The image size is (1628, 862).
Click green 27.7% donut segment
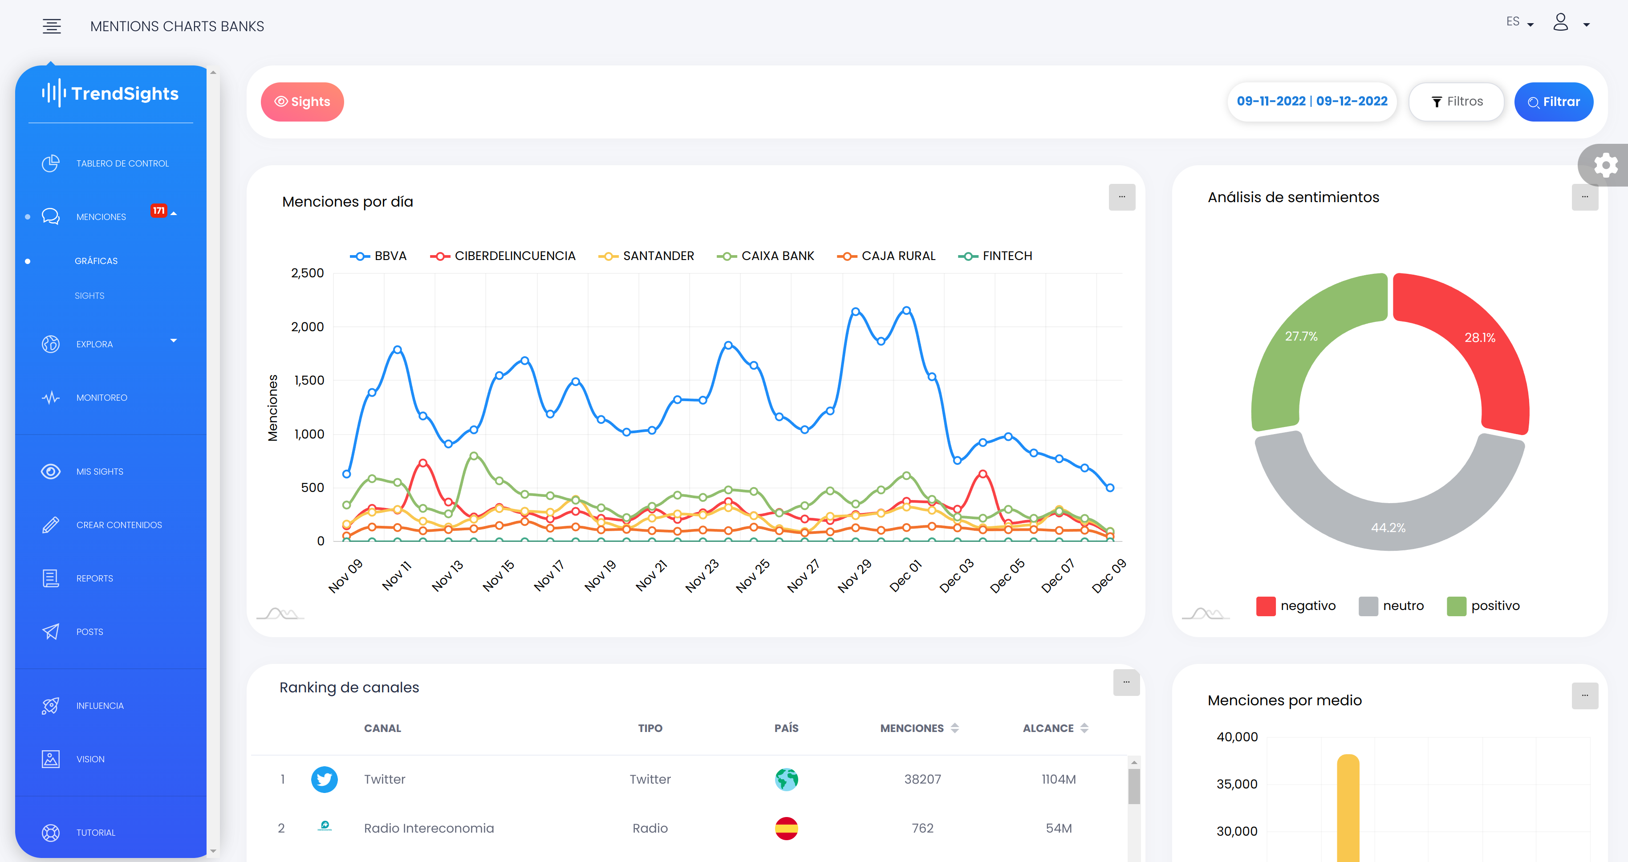point(1302,337)
